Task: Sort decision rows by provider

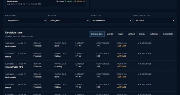Action: [x=110, y=34]
